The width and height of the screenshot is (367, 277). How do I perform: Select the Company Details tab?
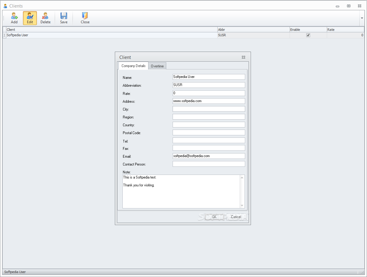[x=133, y=66]
